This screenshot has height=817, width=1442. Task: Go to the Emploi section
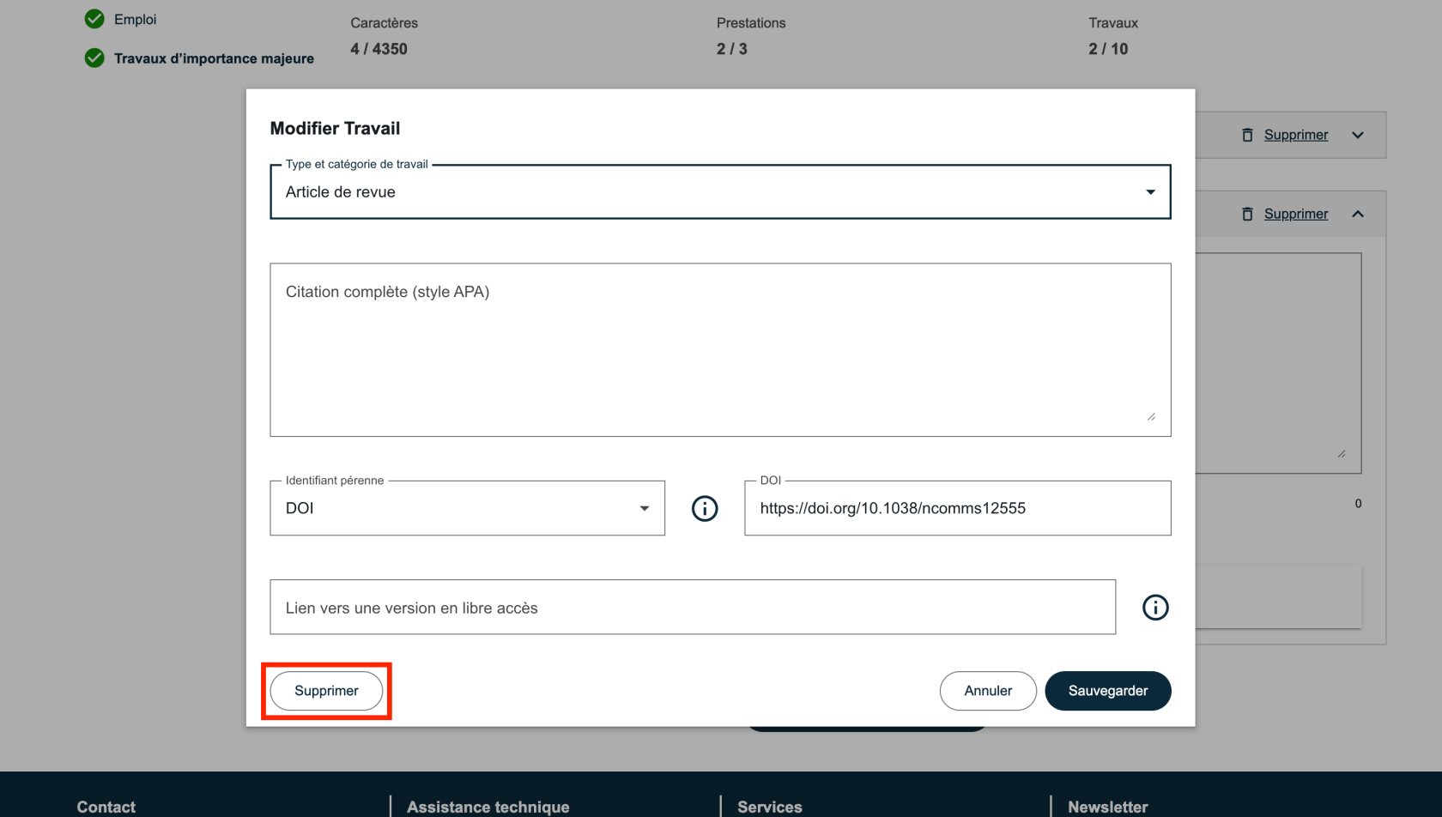(135, 19)
